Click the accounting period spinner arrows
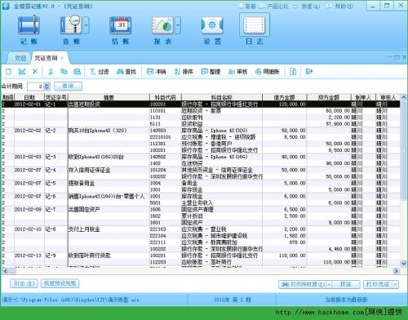The width and height of the screenshot is (408, 320). pos(47,87)
